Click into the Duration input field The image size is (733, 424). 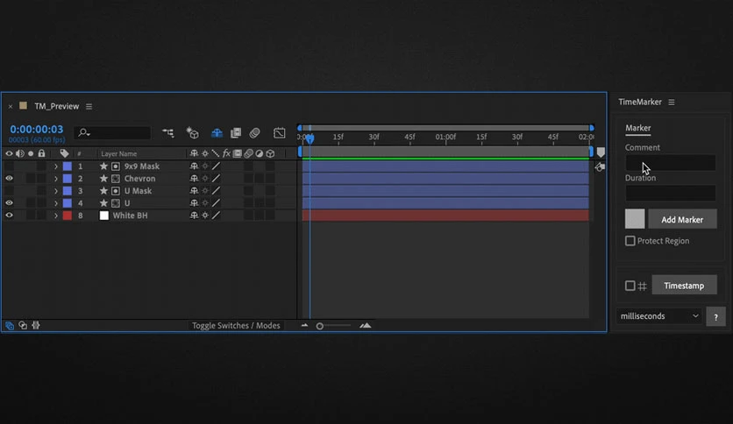[671, 193]
